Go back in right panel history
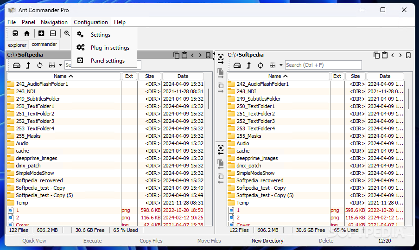 coord(393,55)
